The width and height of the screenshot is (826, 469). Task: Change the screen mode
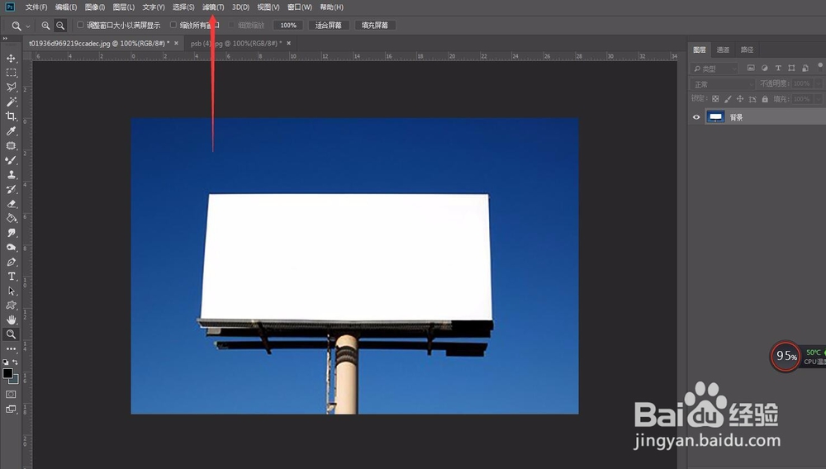[x=11, y=409]
